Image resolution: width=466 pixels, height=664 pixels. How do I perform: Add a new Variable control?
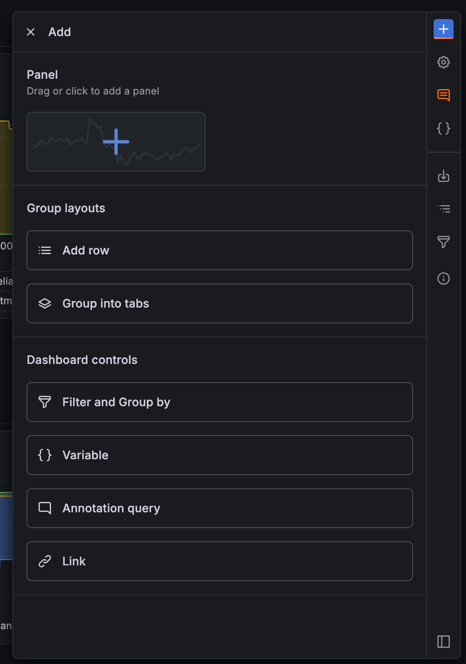pyautogui.click(x=219, y=455)
